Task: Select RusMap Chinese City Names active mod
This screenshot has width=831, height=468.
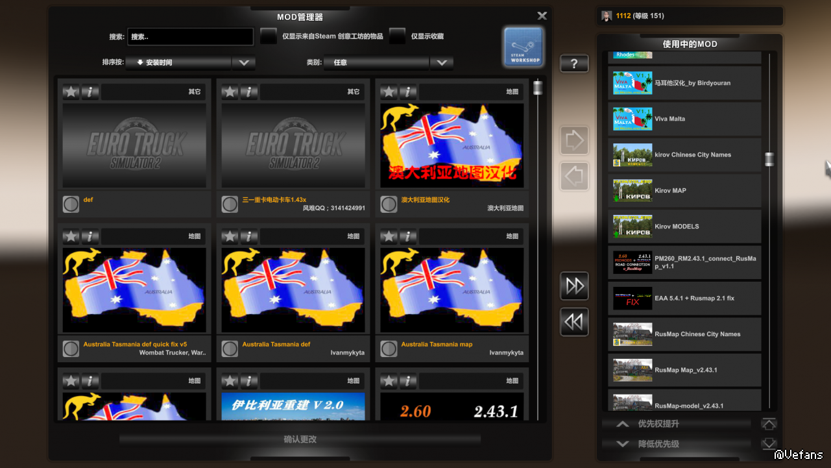Action: (684, 334)
